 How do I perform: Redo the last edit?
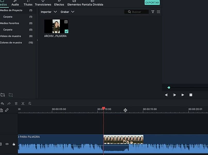click(x=9, y=103)
